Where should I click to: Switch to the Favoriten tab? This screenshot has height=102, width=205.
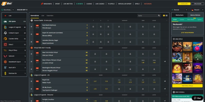[x=50, y=16]
